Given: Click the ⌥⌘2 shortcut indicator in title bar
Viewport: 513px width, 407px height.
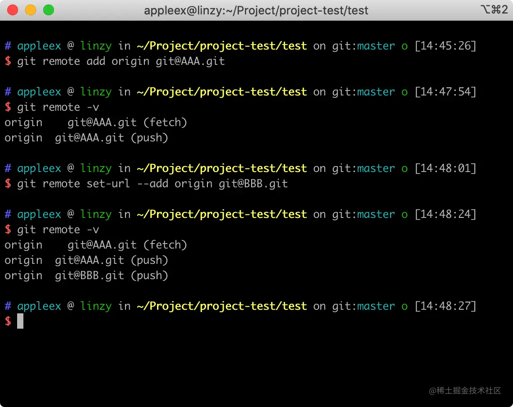Looking at the screenshot, I should (494, 9).
